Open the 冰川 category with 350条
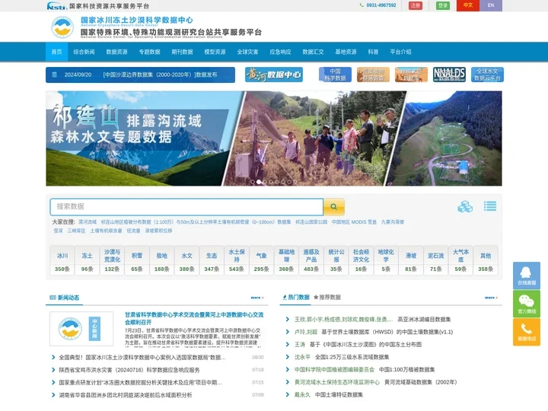The height and width of the screenshot is (411, 548). click(x=62, y=260)
